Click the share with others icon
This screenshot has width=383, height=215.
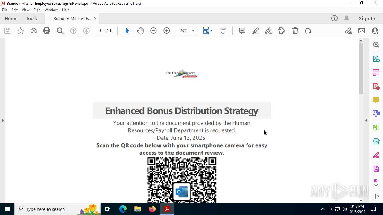click(x=375, y=31)
